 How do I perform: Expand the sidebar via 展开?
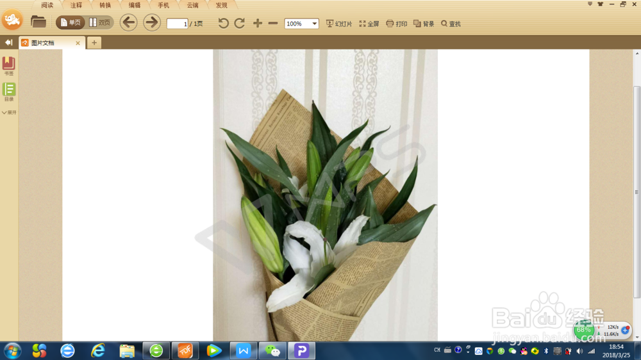(9, 112)
